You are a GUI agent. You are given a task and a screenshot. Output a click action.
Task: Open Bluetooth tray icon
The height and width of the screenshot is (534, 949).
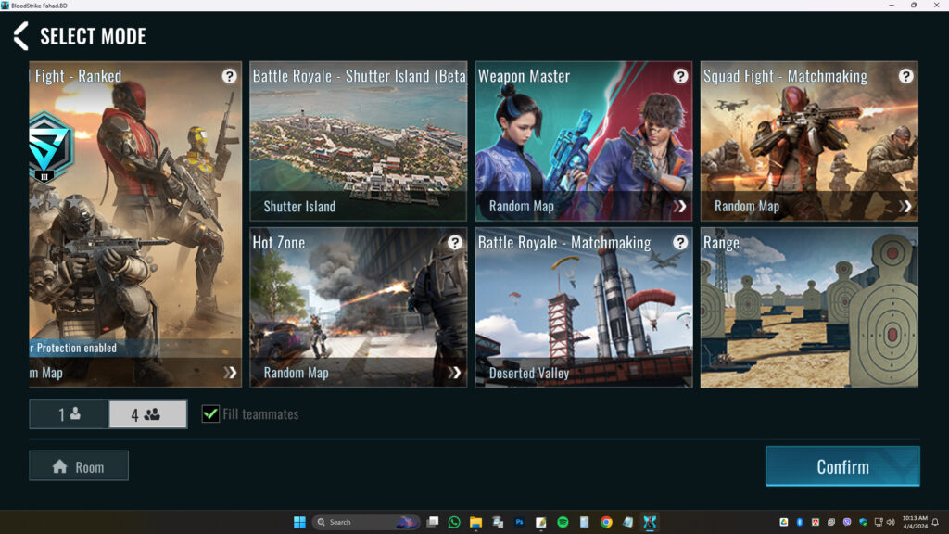click(x=800, y=522)
